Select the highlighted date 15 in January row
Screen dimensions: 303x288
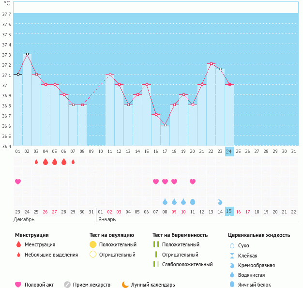[x=229, y=212]
